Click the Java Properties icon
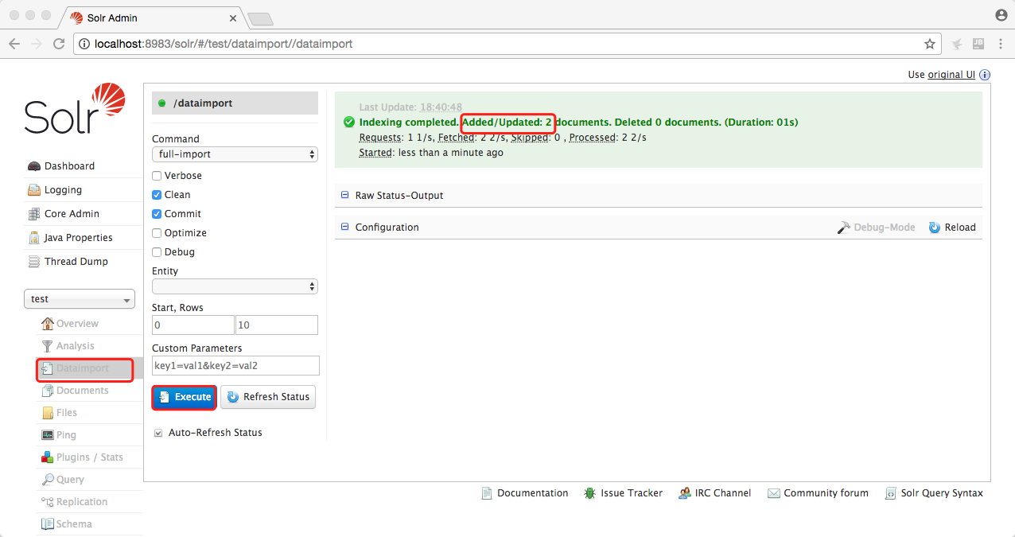 pos(34,238)
